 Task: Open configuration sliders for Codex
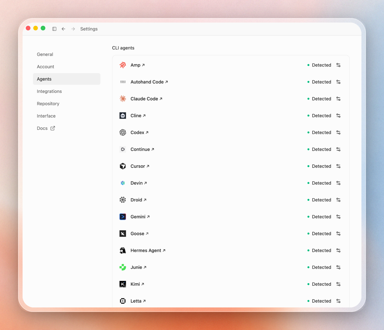[338, 133]
